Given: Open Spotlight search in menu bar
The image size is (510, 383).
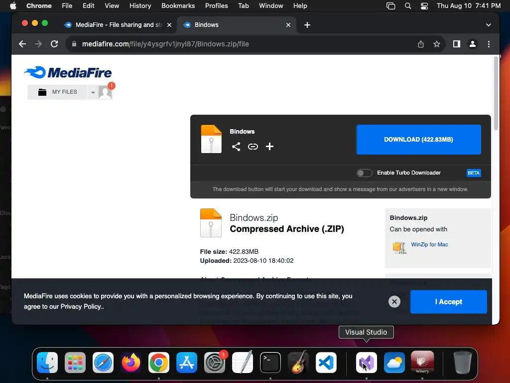Looking at the screenshot, I should tap(407, 6).
